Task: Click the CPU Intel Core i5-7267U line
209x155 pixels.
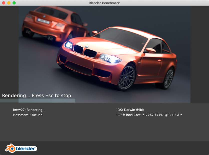Action: pos(150,115)
